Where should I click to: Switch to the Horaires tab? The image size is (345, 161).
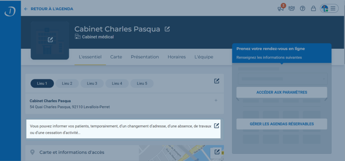coord(177,57)
